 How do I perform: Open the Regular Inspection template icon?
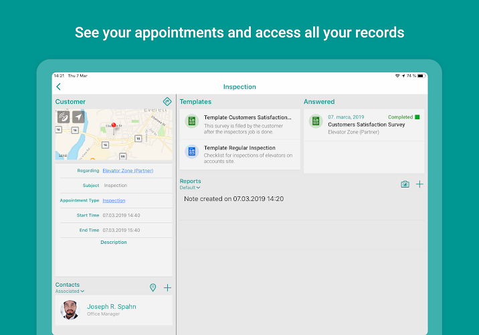[192, 151]
